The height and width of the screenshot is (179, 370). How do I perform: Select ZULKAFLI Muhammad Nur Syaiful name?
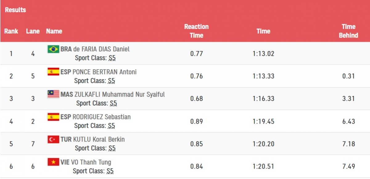120,94
